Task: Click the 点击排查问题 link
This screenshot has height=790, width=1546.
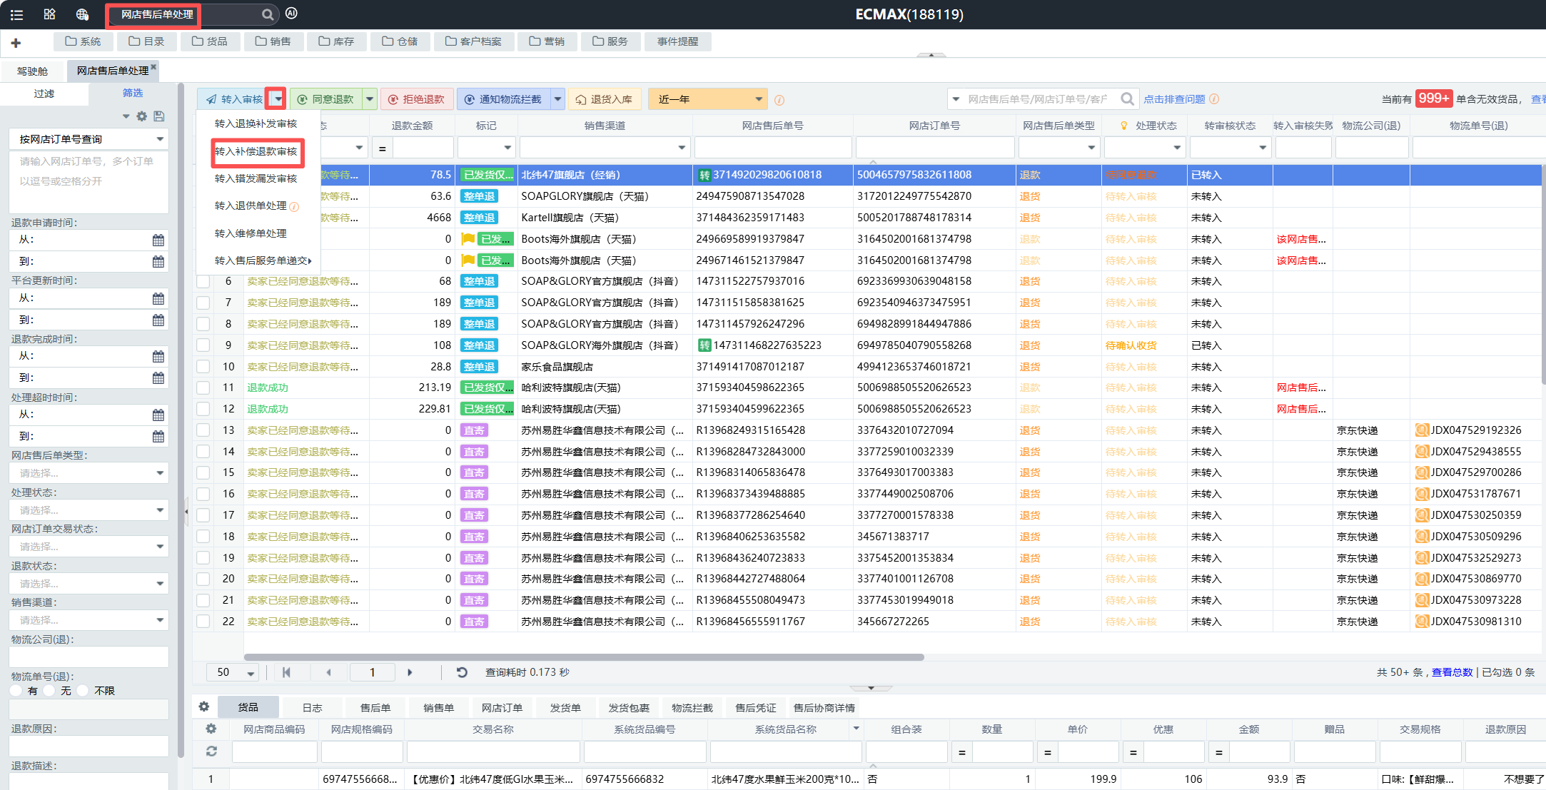Action: (1174, 99)
